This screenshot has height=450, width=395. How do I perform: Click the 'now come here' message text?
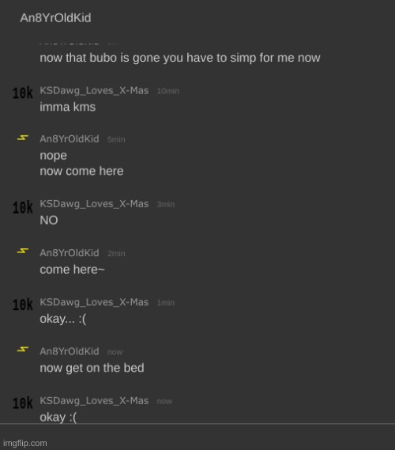pyautogui.click(x=81, y=171)
